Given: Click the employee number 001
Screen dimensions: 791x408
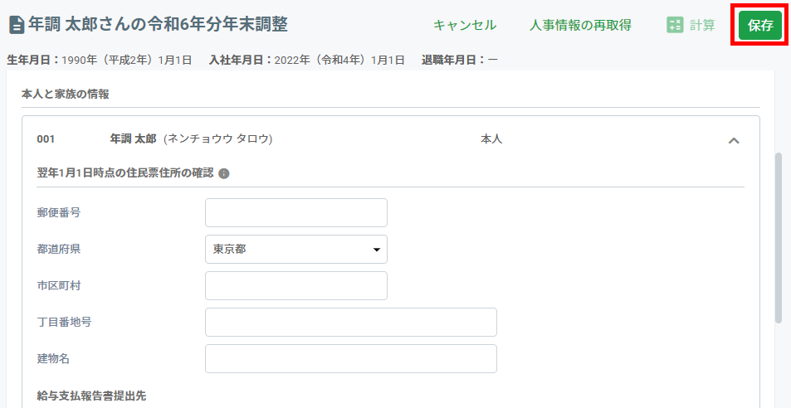Looking at the screenshot, I should point(46,139).
